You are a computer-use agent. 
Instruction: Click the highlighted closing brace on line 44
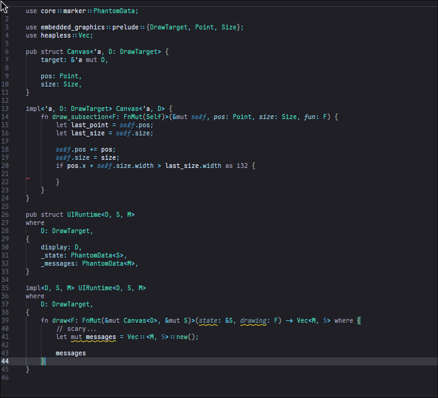pyautogui.click(x=43, y=361)
